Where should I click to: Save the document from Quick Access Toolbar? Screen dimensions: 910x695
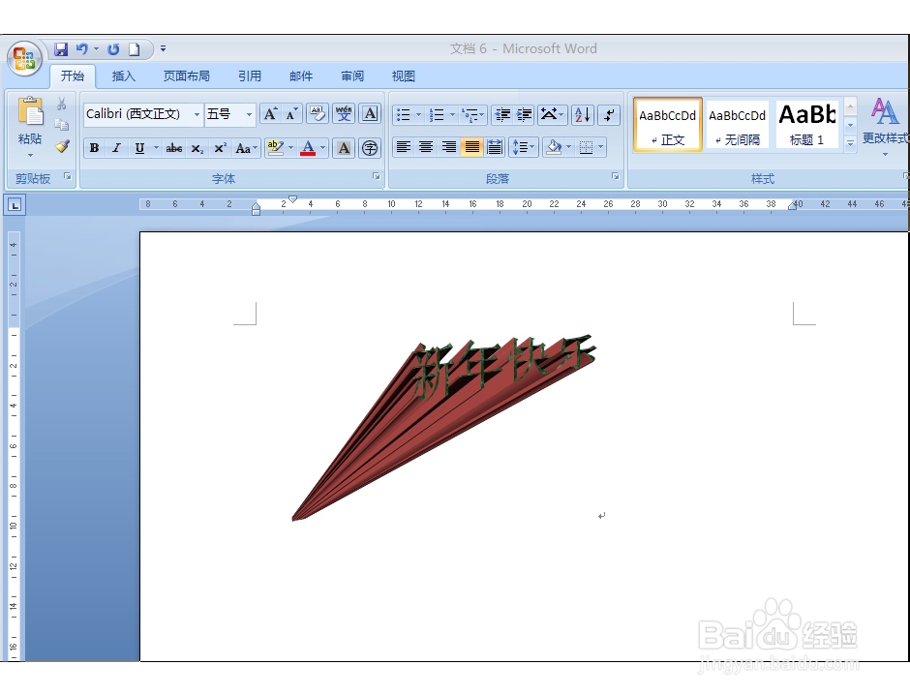[61, 49]
